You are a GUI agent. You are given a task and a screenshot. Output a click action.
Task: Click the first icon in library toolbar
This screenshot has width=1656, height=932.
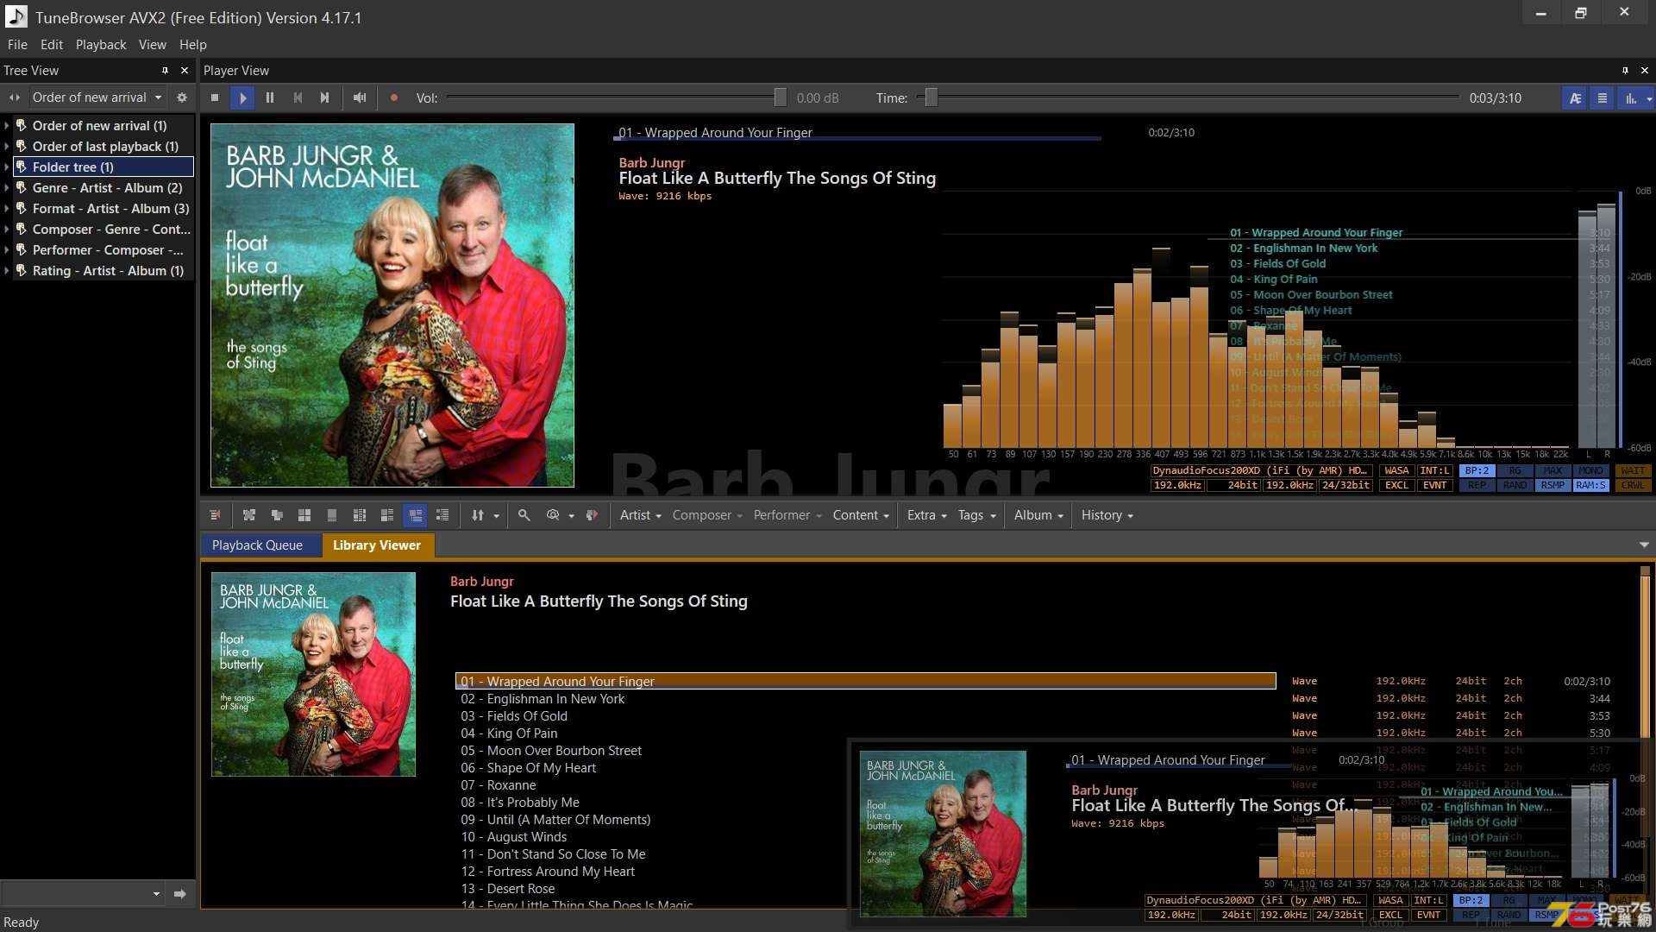(x=215, y=515)
